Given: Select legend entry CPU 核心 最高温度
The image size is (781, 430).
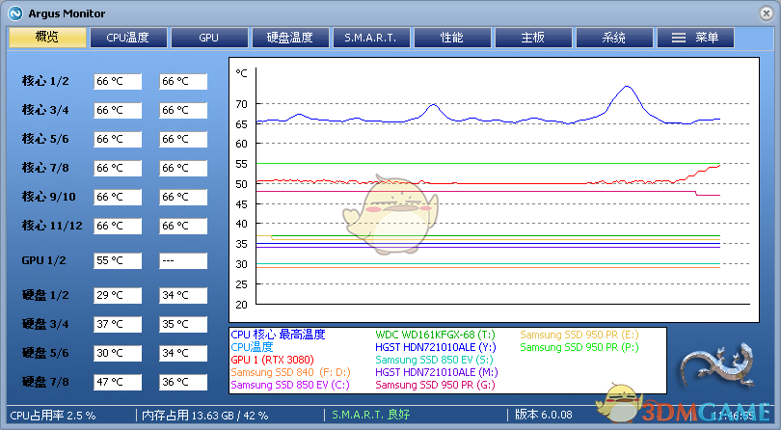Looking at the screenshot, I should point(278,335).
